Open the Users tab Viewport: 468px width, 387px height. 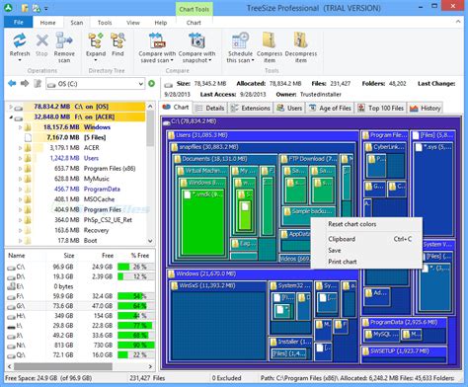click(289, 108)
